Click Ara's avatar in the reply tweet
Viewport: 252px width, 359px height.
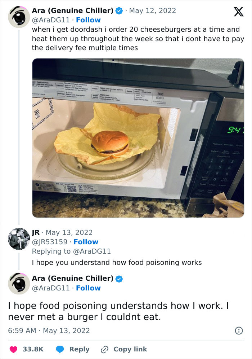coord(19,284)
